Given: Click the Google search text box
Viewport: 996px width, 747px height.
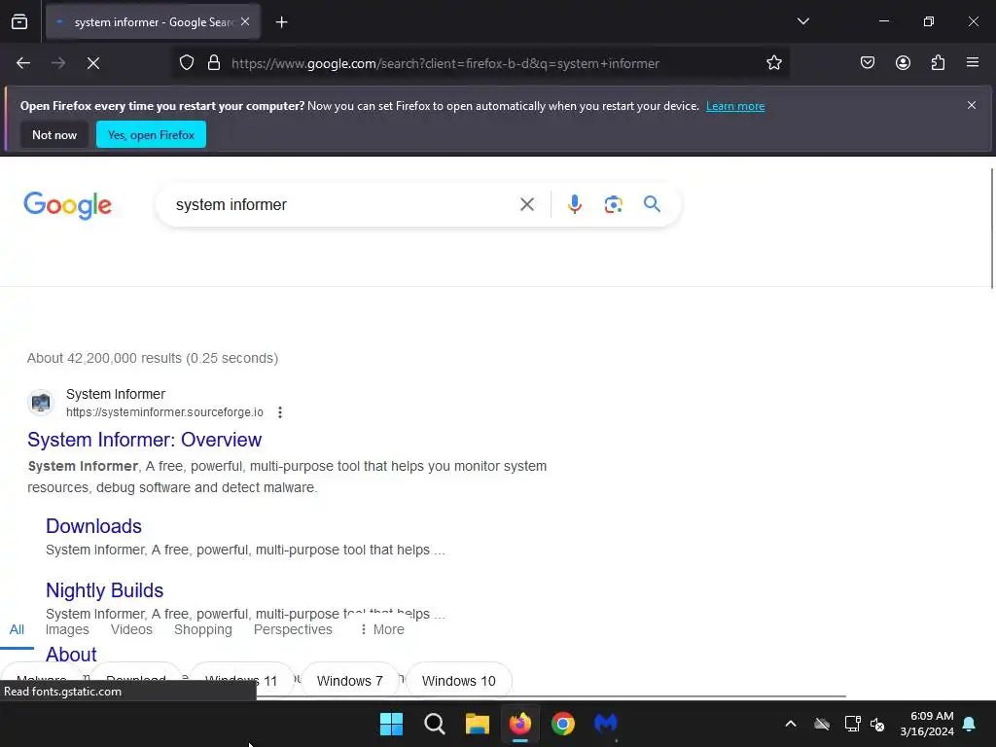Looking at the screenshot, I should [x=343, y=204].
